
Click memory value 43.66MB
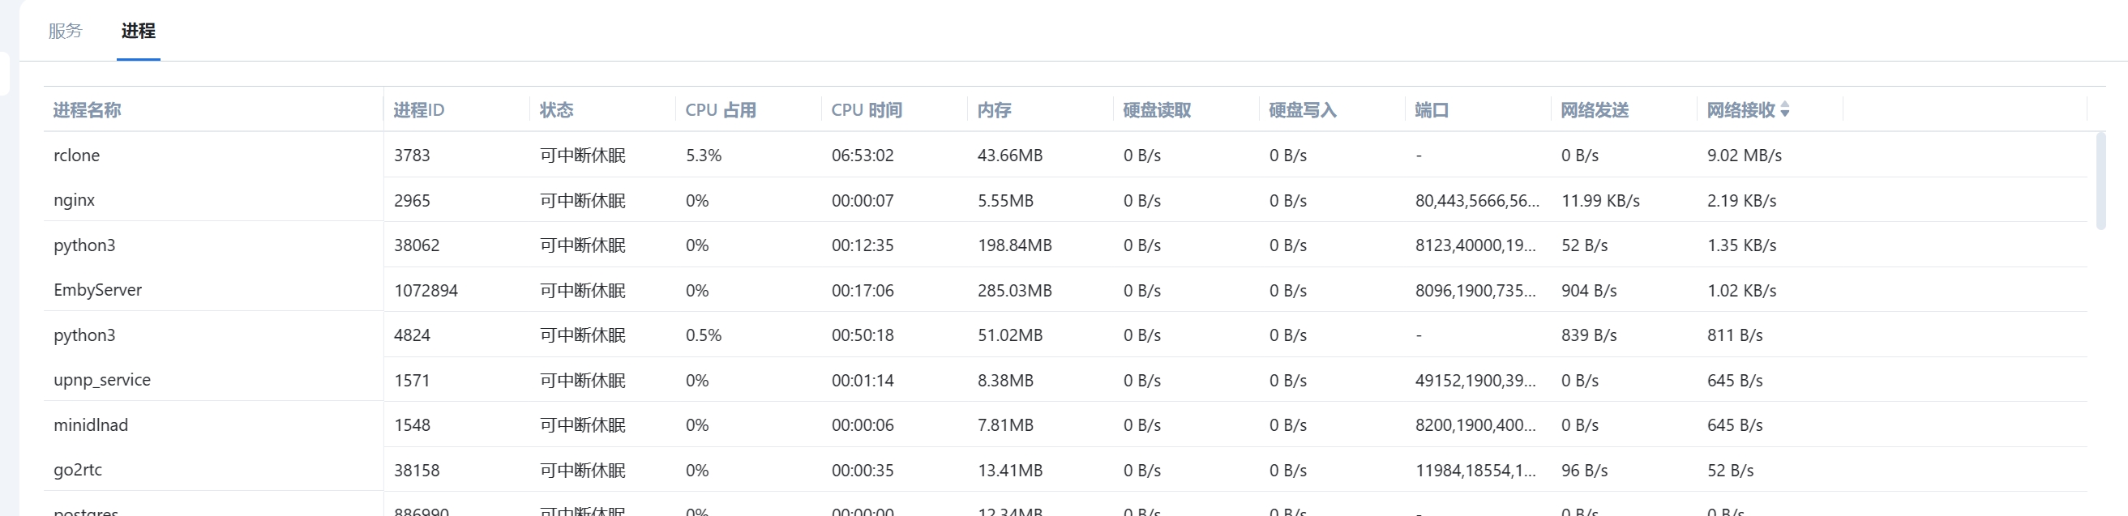coord(1010,156)
